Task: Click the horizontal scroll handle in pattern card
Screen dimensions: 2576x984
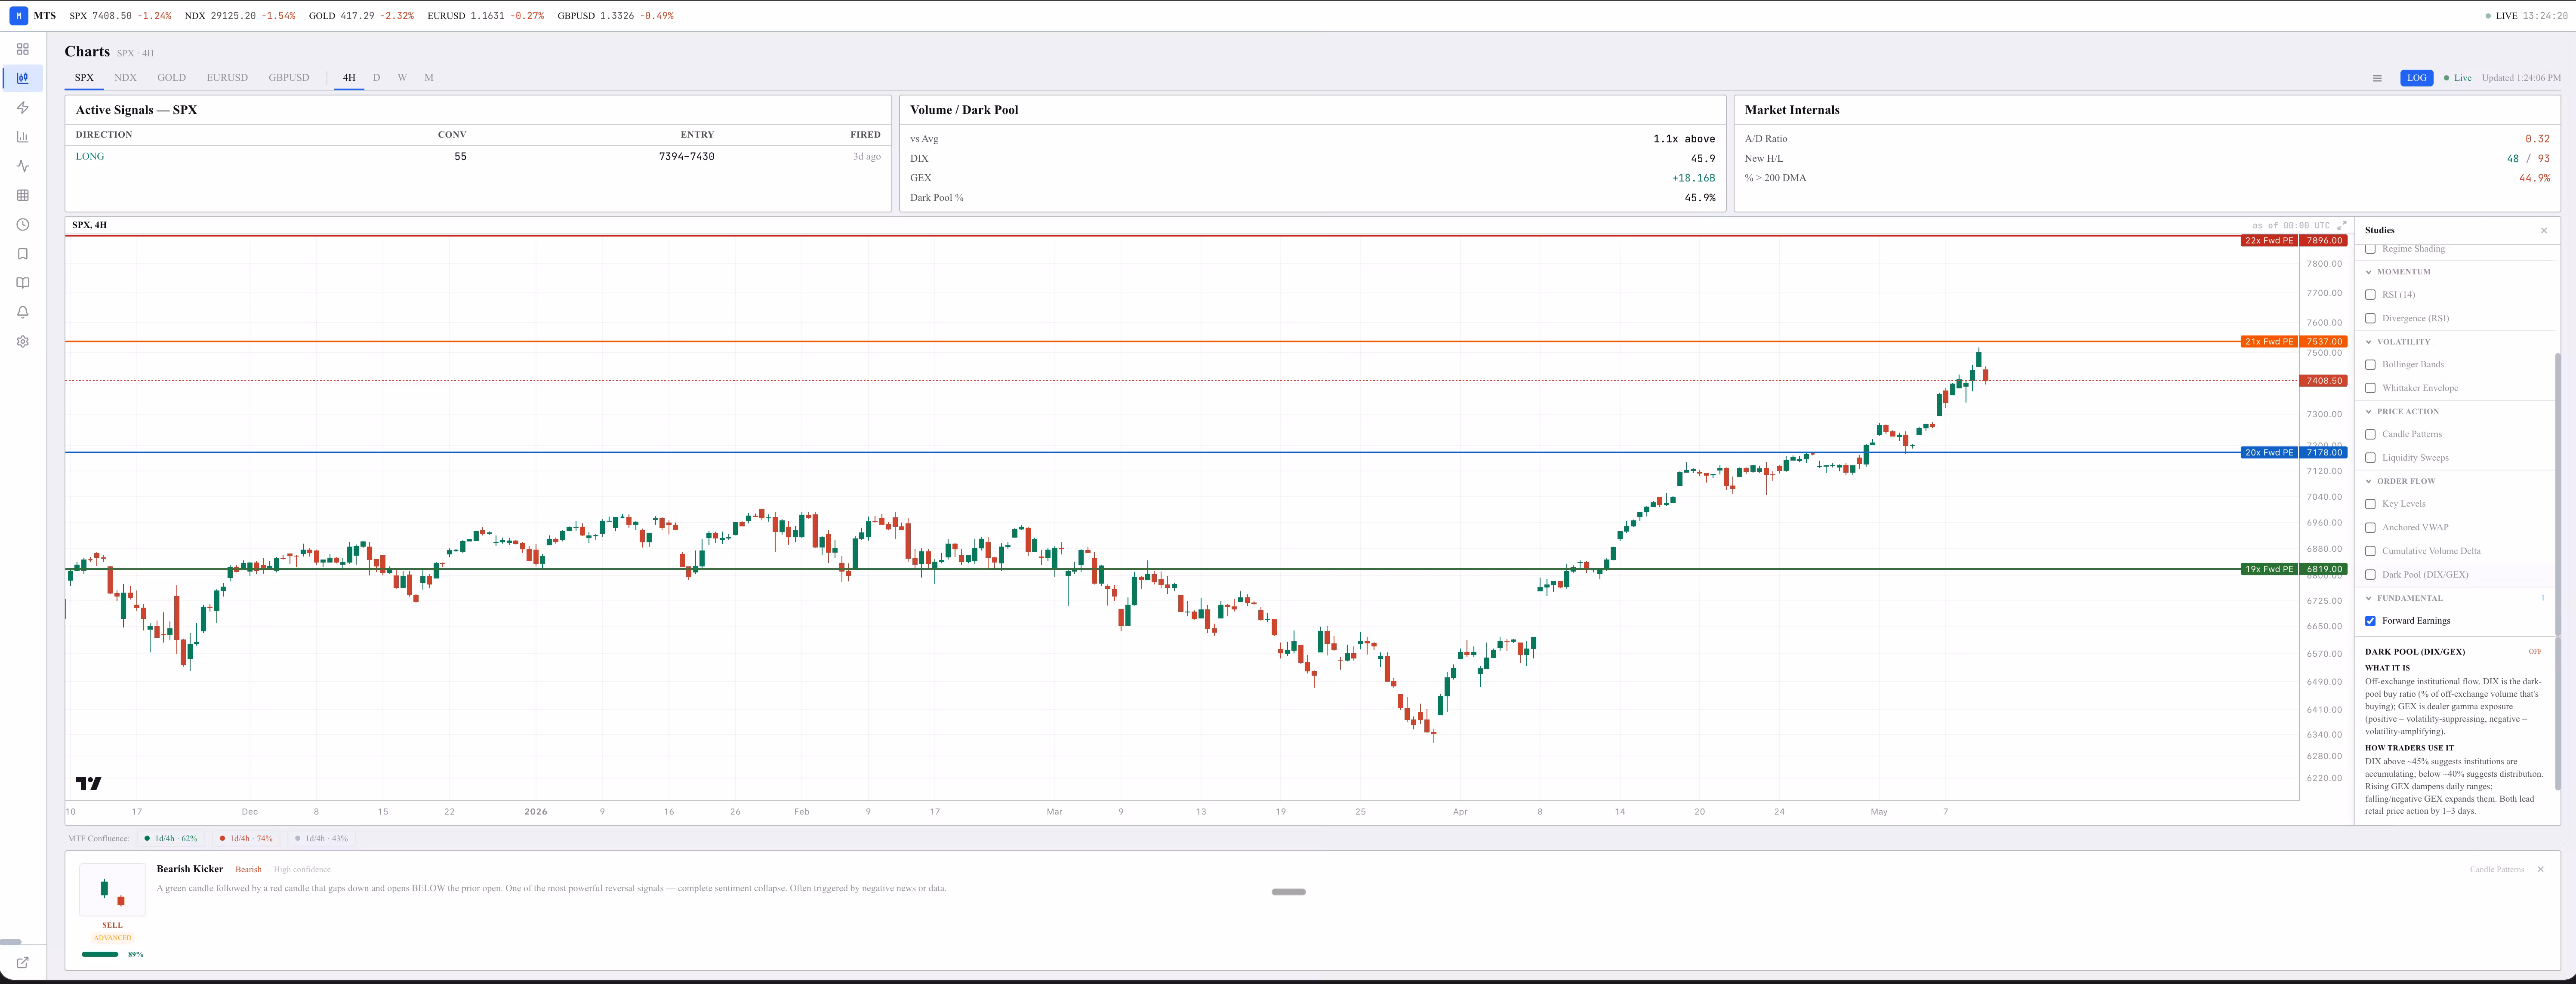Action: click(x=1288, y=892)
